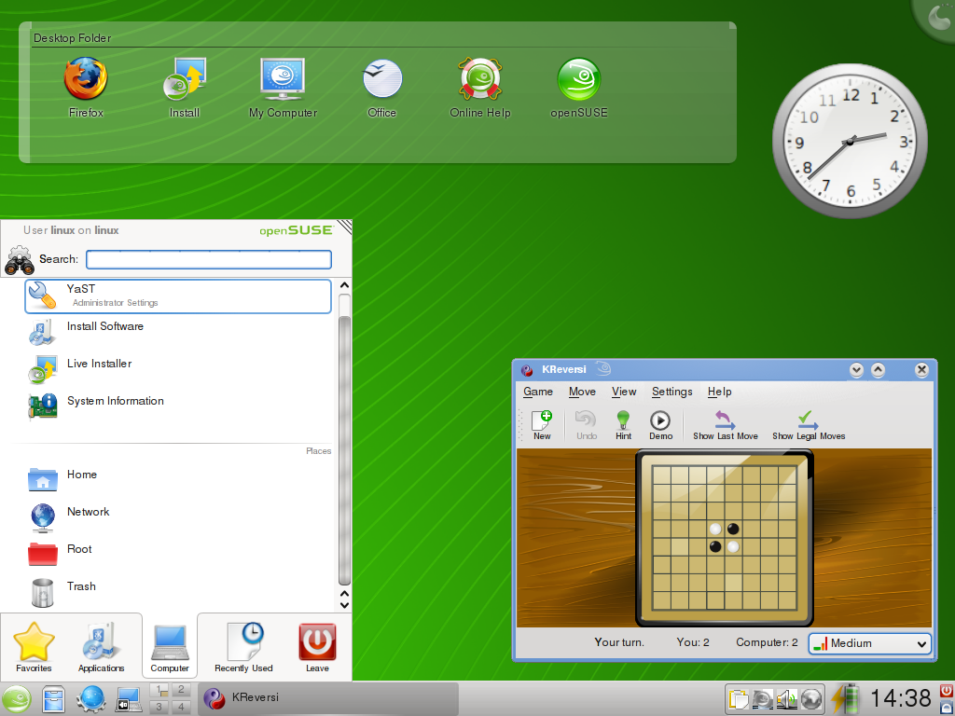Click the openSUSE kickoff launcher button

coord(17,699)
